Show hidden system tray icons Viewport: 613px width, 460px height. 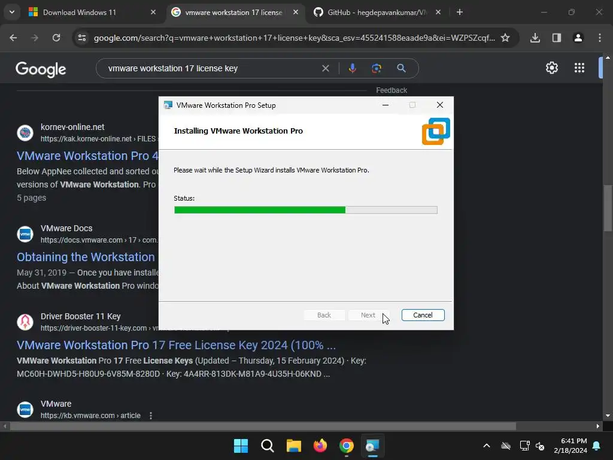tap(487, 446)
